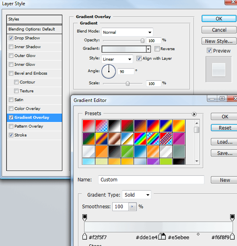Select the left opacity stop above gradient bar
237x246 pixels.
pos(84,218)
